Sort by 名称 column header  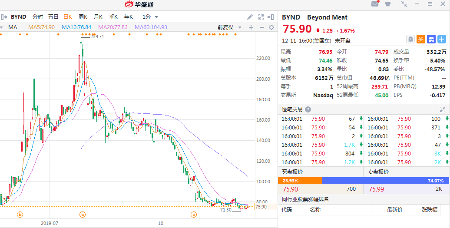pyautogui.click(x=315, y=210)
